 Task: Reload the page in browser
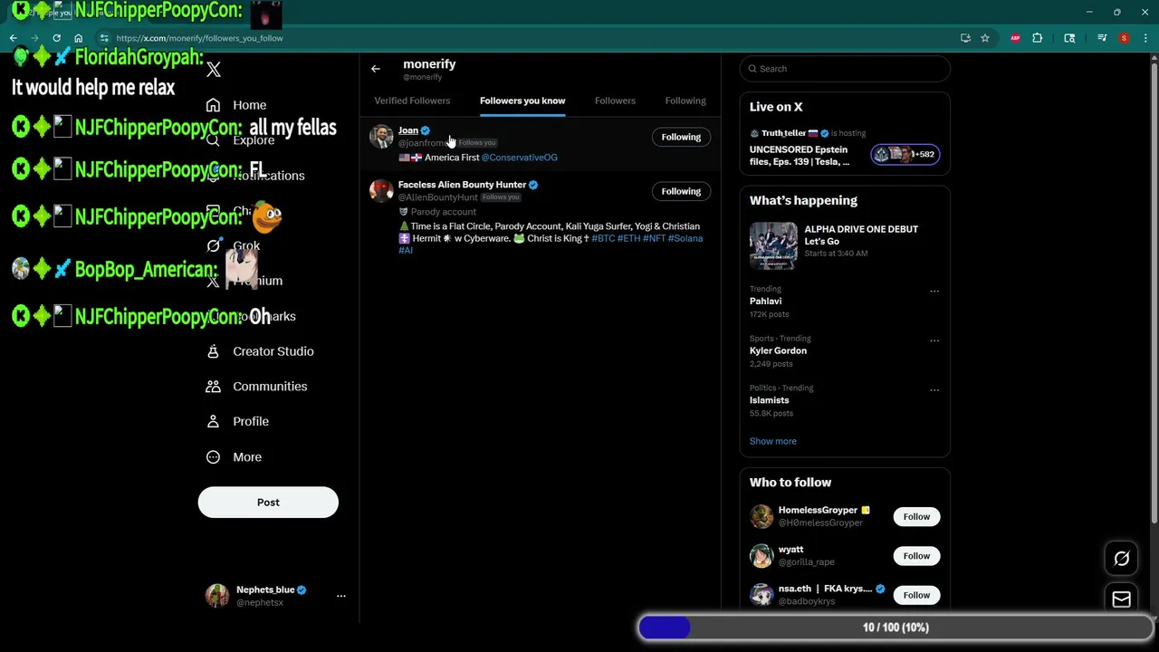(56, 38)
